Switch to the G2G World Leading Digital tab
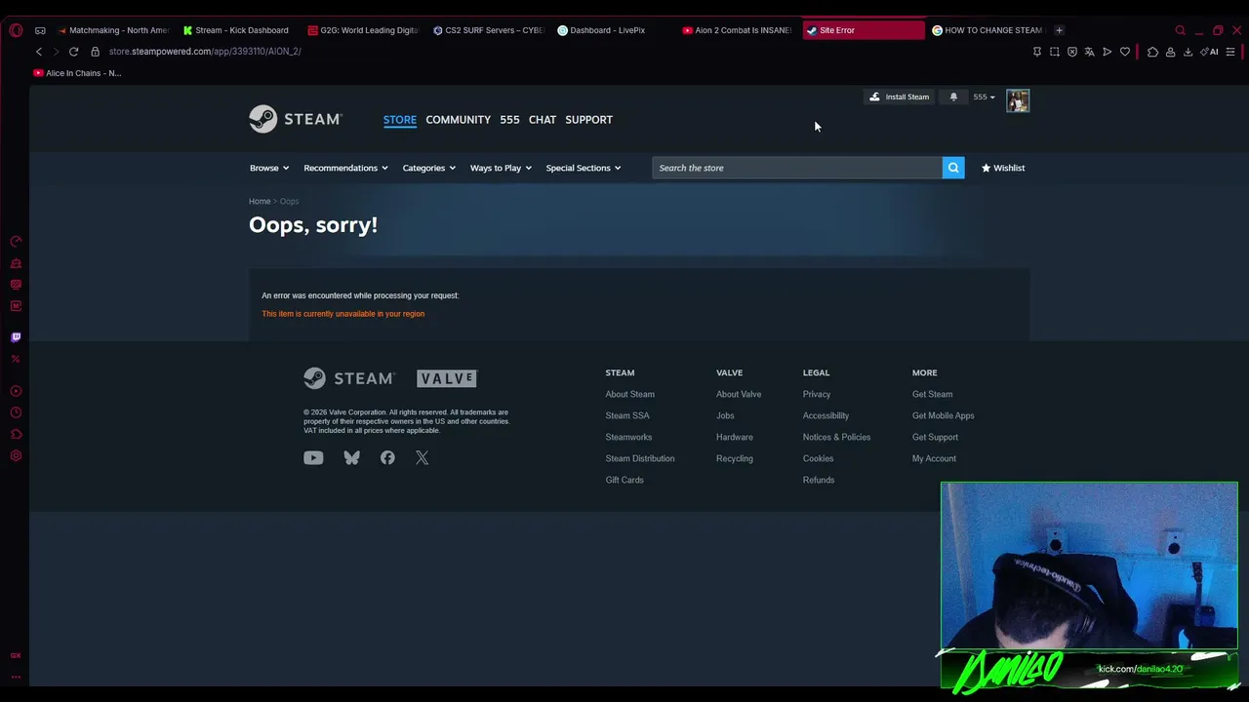The height and width of the screenshot is (702, 1249). pos(363,30)
